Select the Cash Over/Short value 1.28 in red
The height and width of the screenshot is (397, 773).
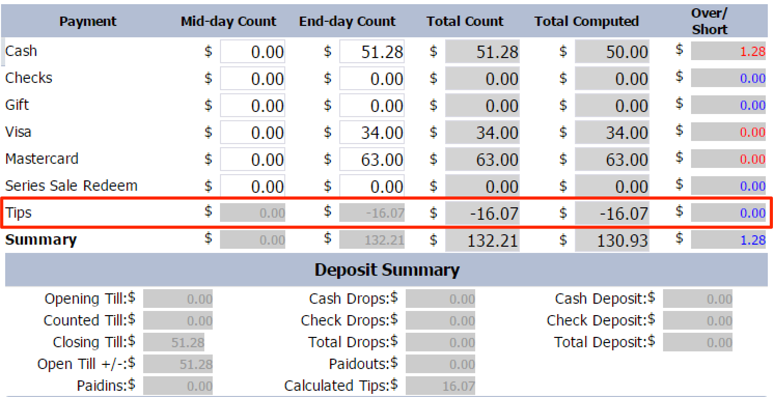coord(728,51)
